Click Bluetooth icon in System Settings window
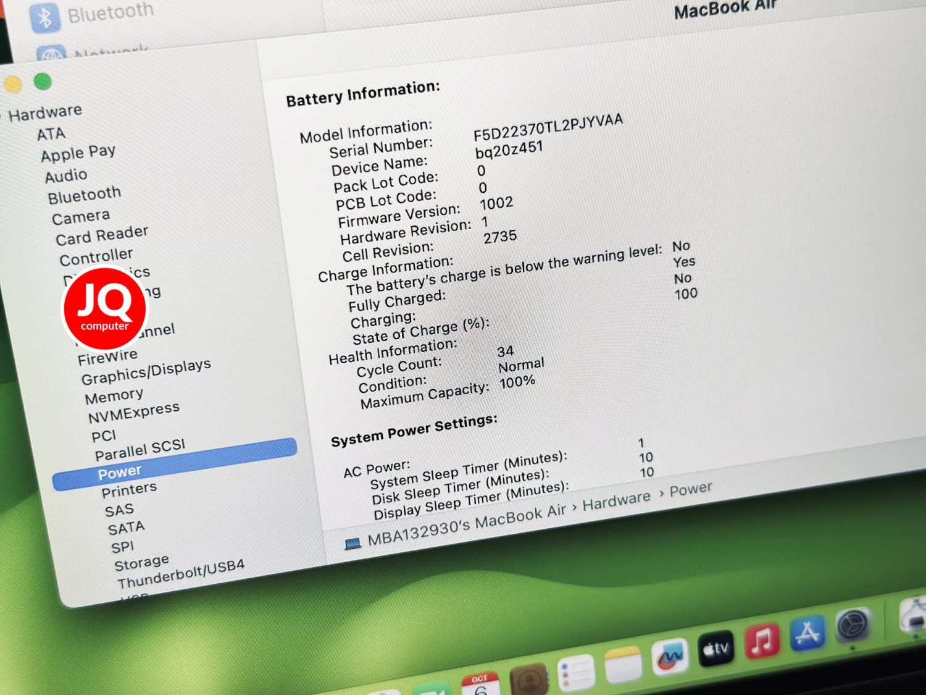 (x=44, y=19)
